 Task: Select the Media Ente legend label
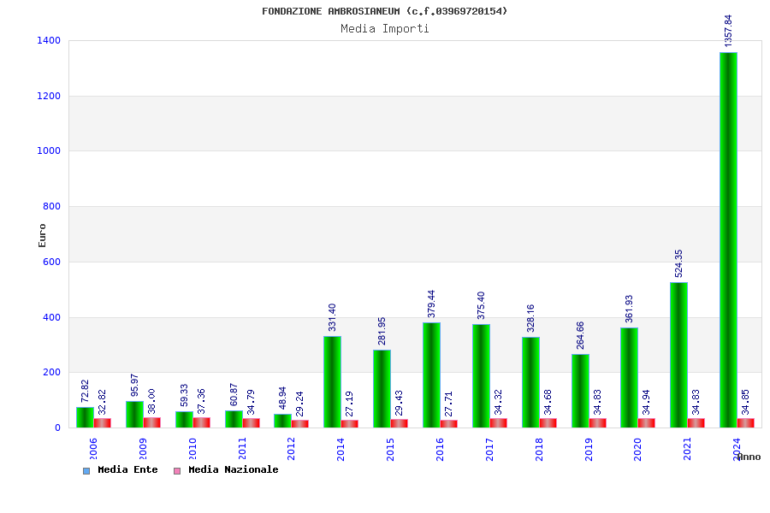pyautogui.click(x=127, y=469)
